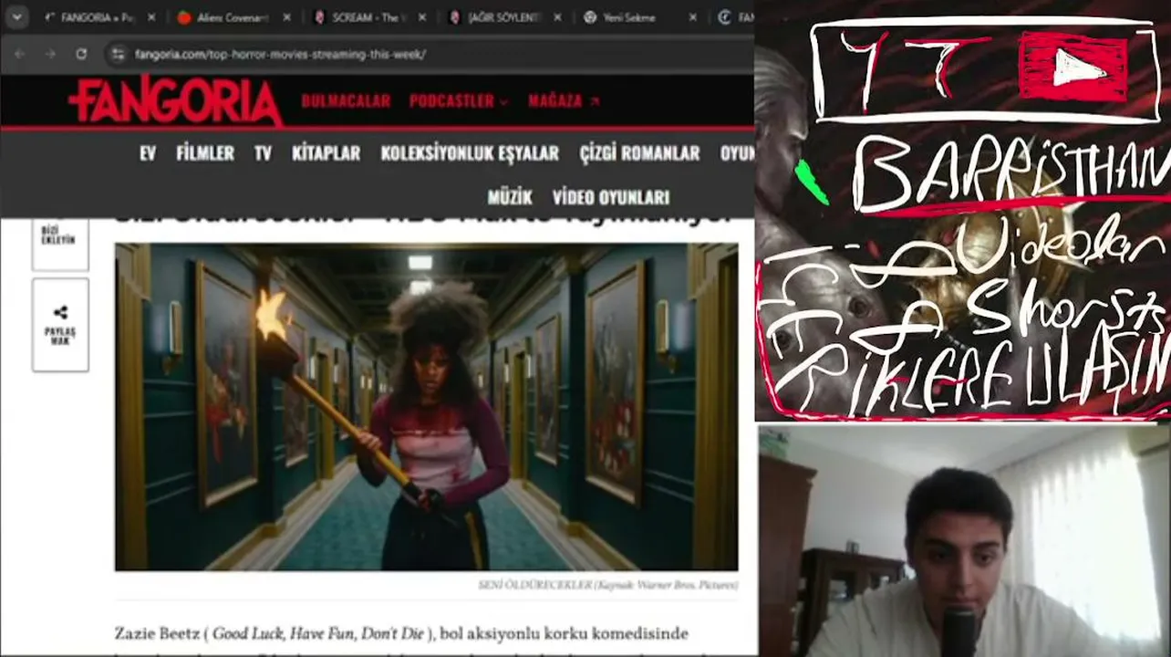Open ÇİZGİ ROMANLAR navigation item

(x=639, y=153)
